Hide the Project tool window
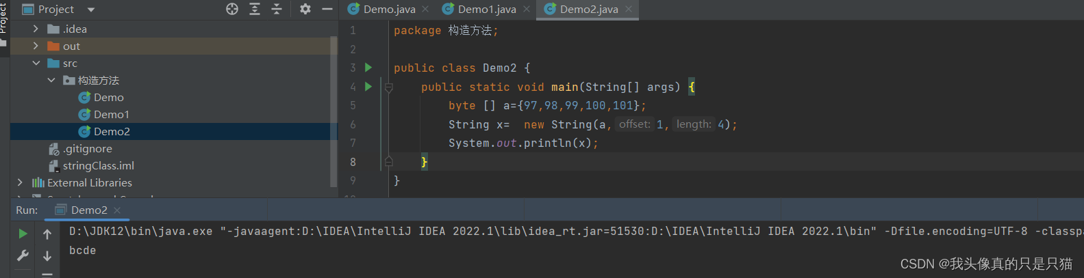The width and height of the screenshot is (1084, 278). 327,9
